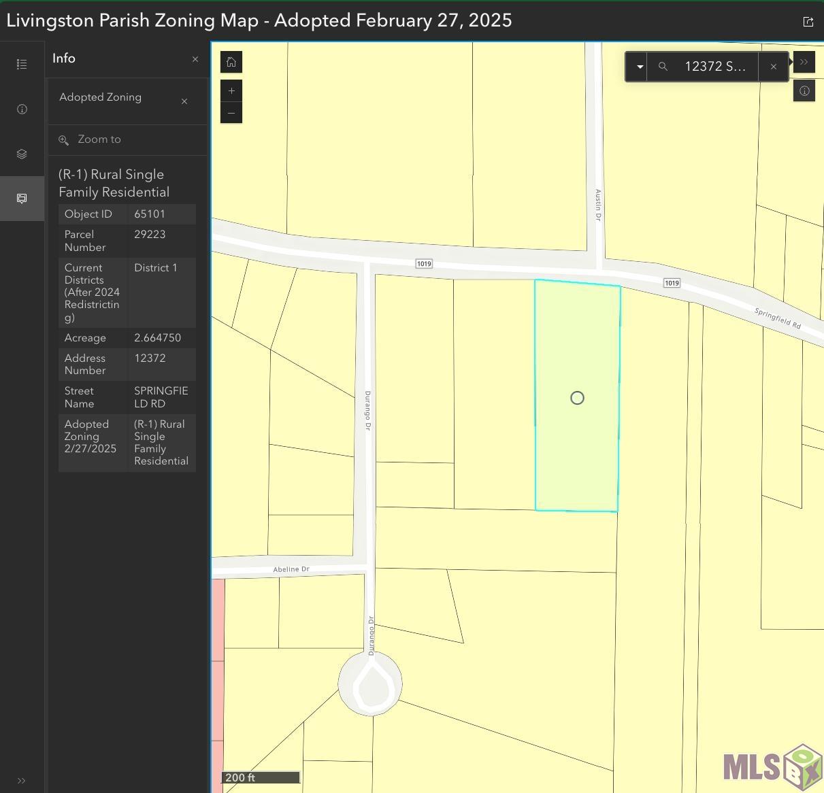Open the information icon in left sidebar
This screenshot has width=824, height=793.
(x=22, y=109)
